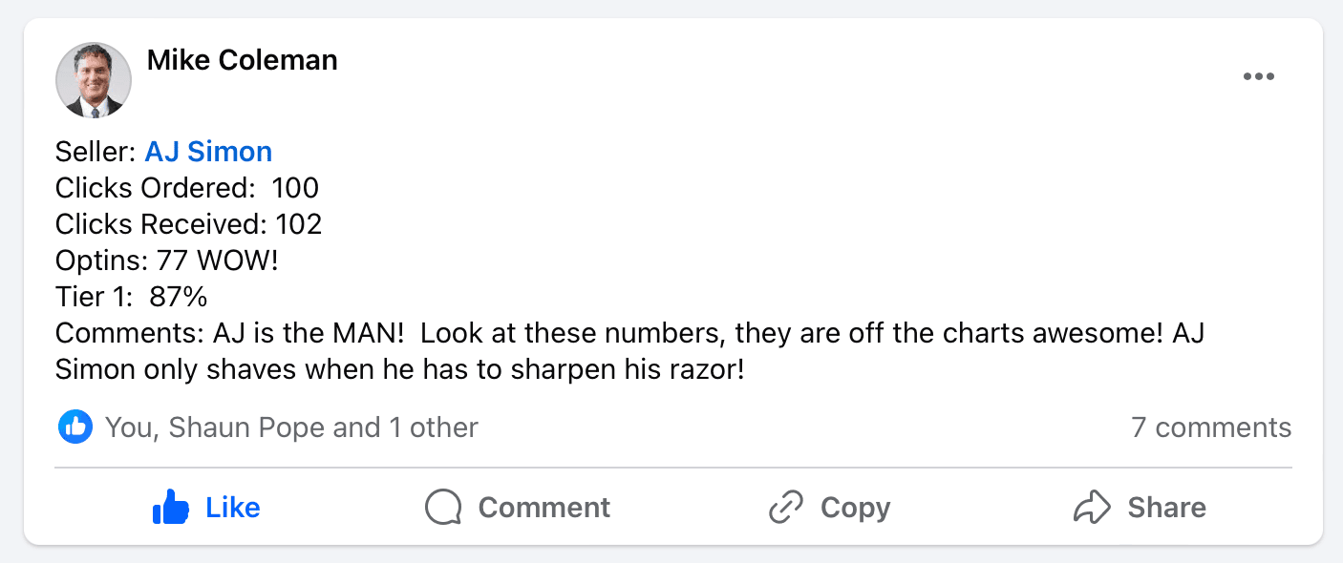Click the 'Clicks Received: 102' line
This screenshot has width=1343, height=563.
coord(188,224)
